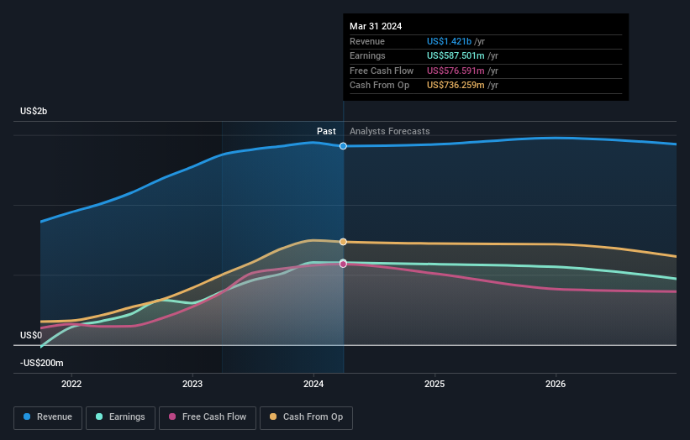Screen dimensions: 690x440
Task: Click the 2023 x-axis label
Action: pos(192,384)
